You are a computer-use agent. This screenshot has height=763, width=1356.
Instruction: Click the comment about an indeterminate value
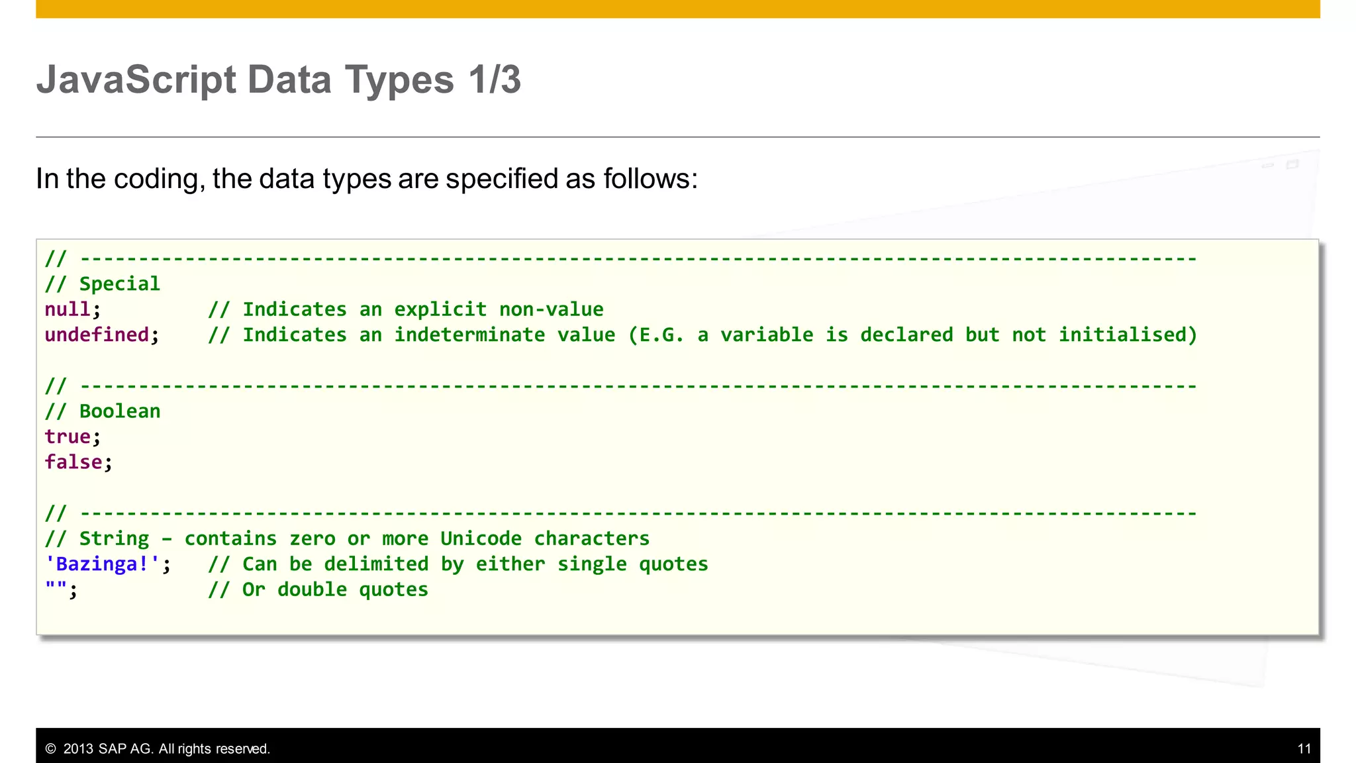click(703, 334)
